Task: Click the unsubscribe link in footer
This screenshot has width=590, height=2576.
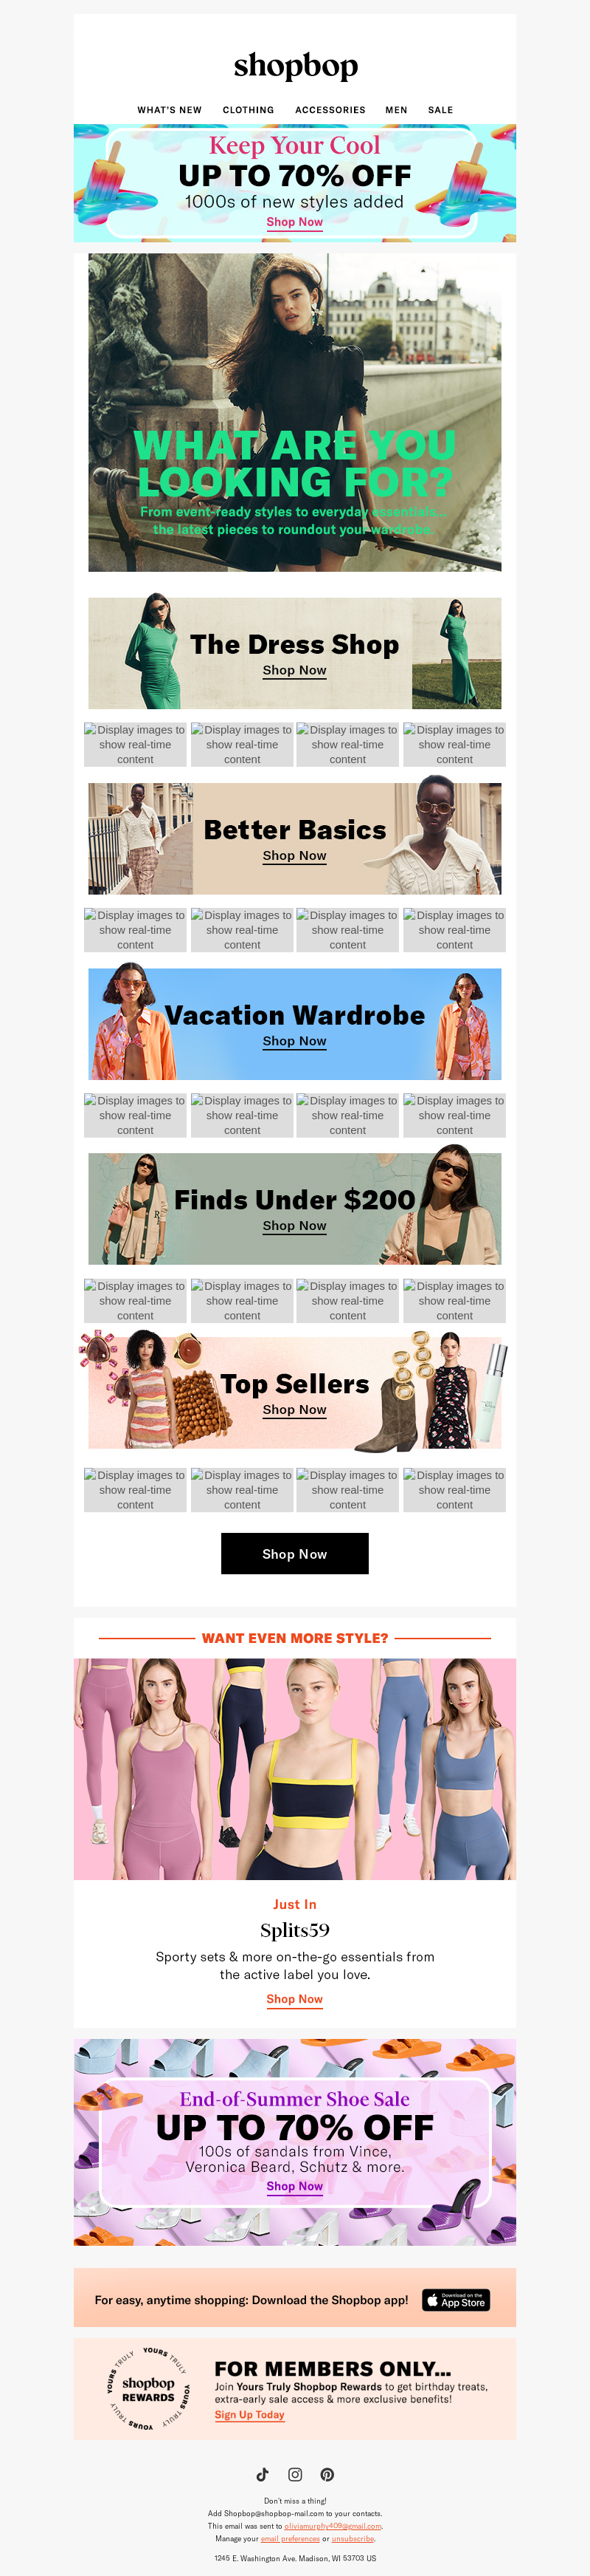Action: 353,2538
